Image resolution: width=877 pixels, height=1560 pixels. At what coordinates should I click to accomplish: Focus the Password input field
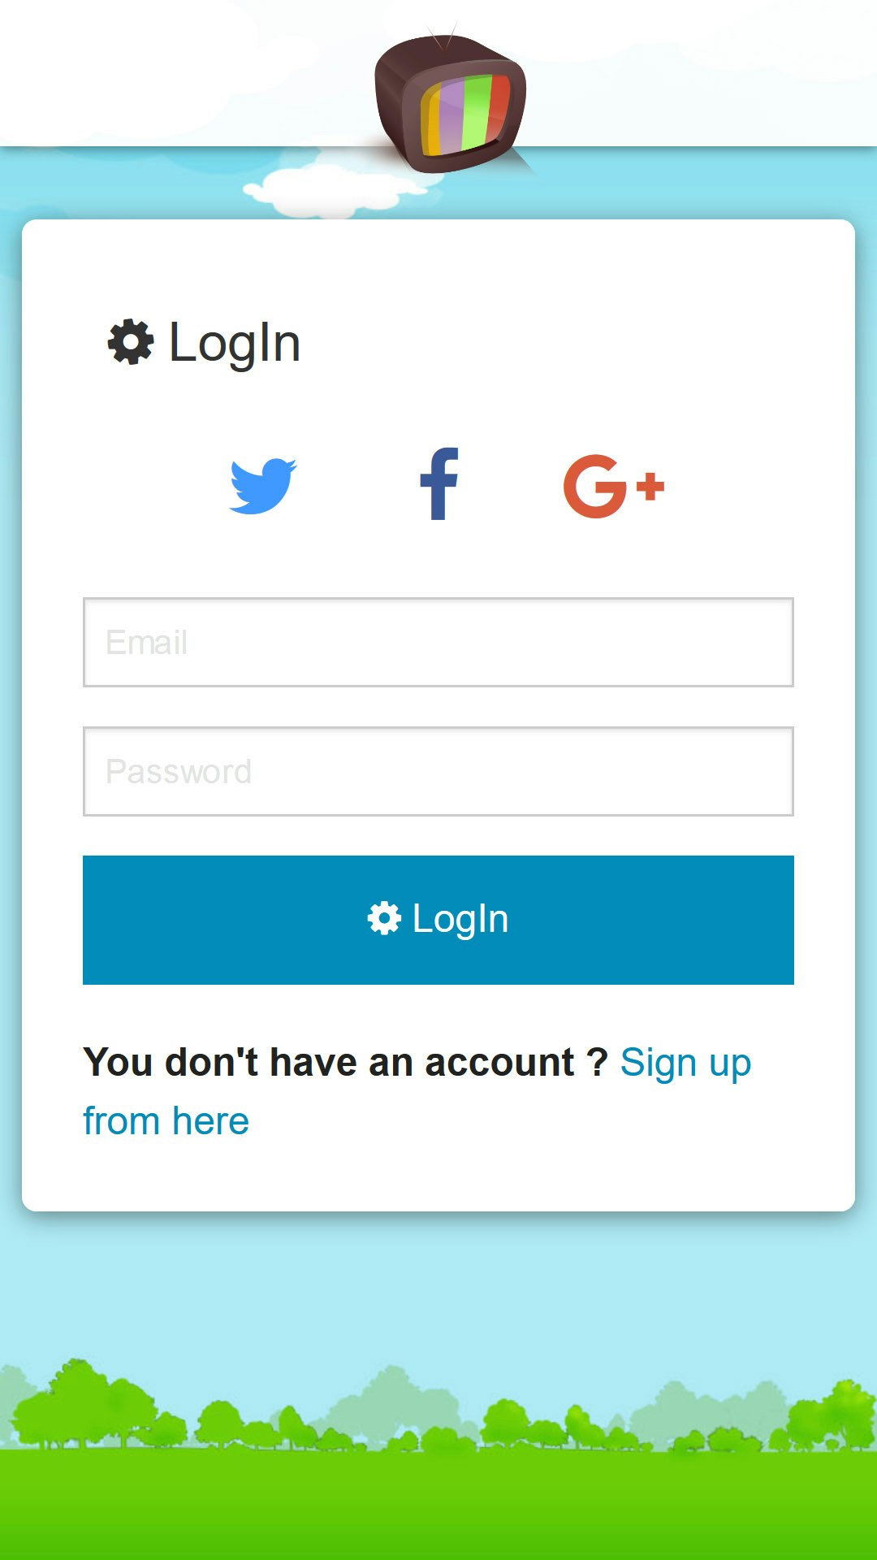coord(438,771)
